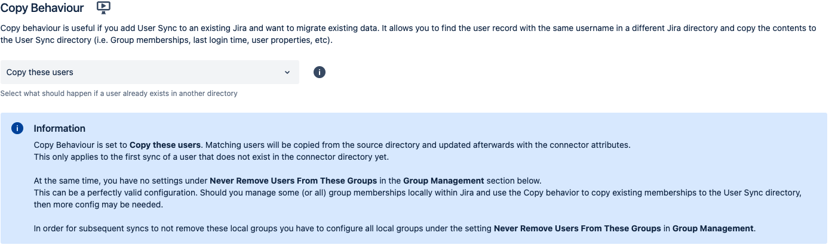Image resolution: width=832 pixels, height=248 pixels.
Task: Click bold "Never Remove Users From These Groups" before "section below"
Action: click(293, 181)
